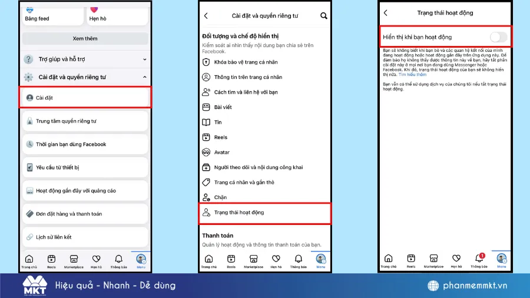This screenshot has width=530, height=298.
Task: Tap Menu profile tab in right phone
Action: (x=502, y=260)
